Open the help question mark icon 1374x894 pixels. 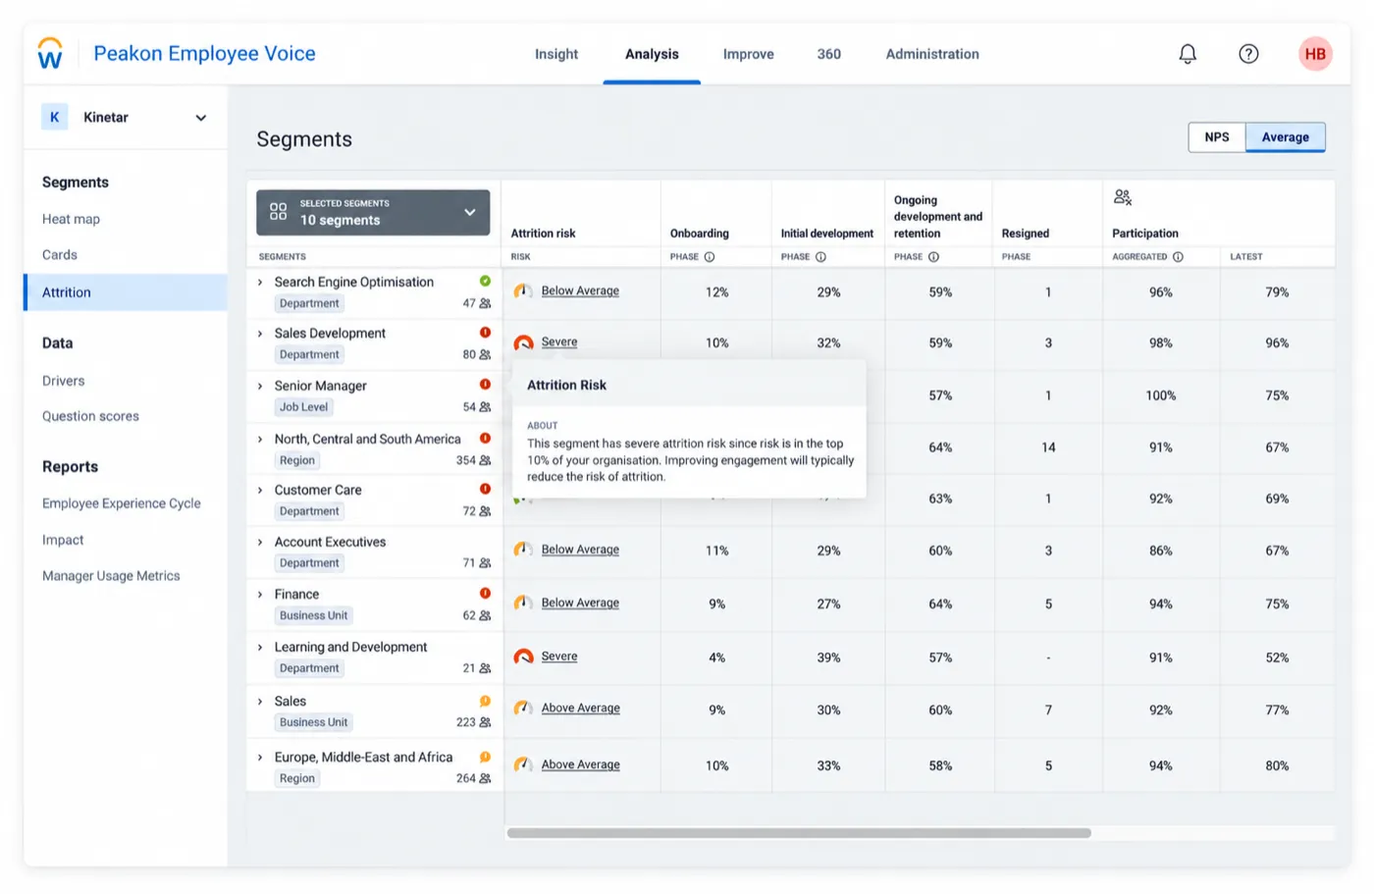click(x=1248, y=54)
